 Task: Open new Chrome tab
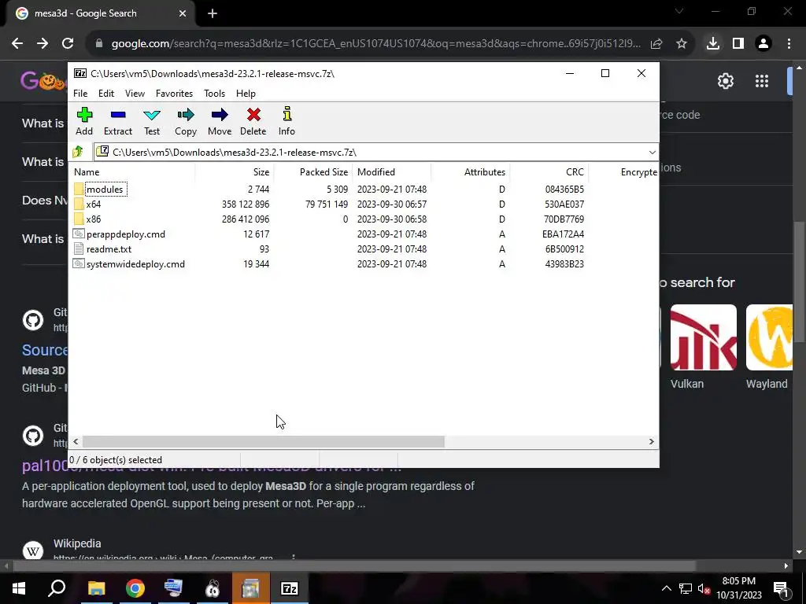point(213,13)
